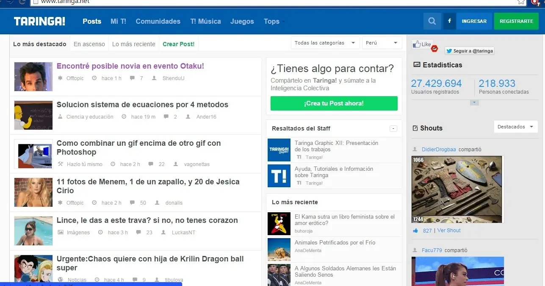Open Comunidades in the navigation bar
The image size is (545, 286).
158,21
